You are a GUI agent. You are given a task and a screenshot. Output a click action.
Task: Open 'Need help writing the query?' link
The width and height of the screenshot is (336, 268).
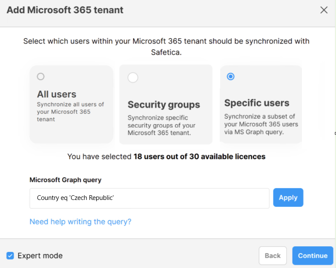(80, 222)
